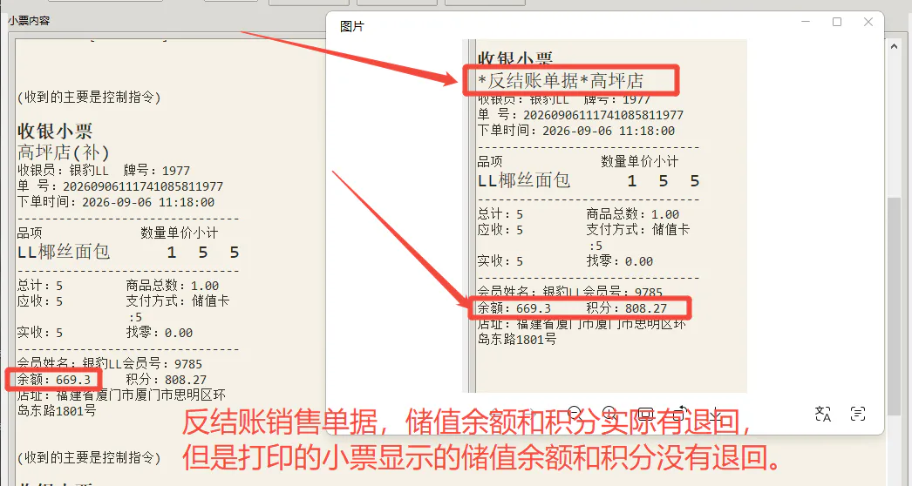Click 收银员: 银豹LL line in left receipt

[x=104, y=171]
